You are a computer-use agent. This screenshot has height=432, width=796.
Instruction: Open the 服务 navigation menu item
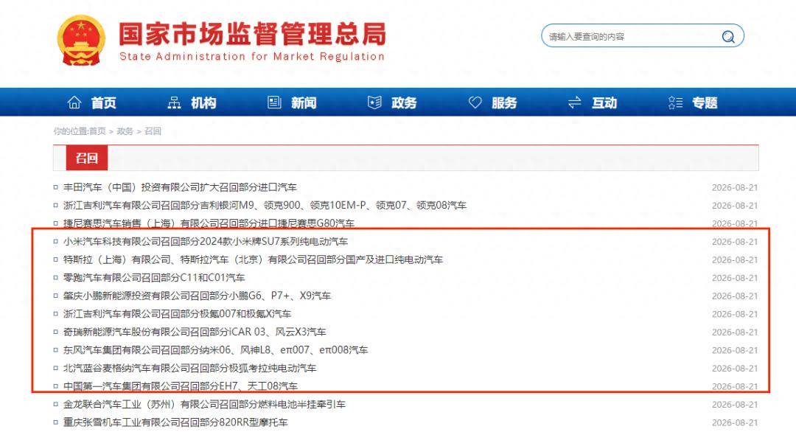tap(504, 103)
